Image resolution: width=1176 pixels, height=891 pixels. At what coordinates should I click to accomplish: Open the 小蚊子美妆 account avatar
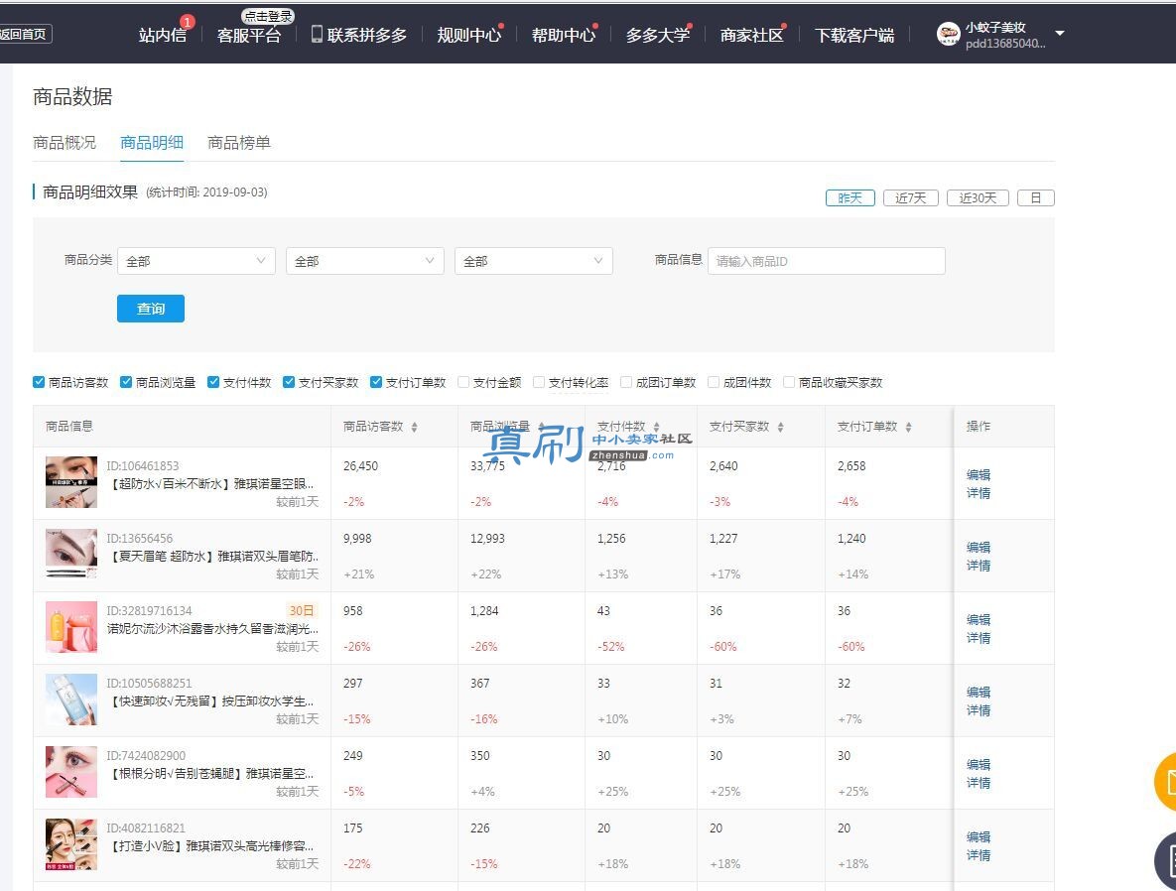point(948,34)
